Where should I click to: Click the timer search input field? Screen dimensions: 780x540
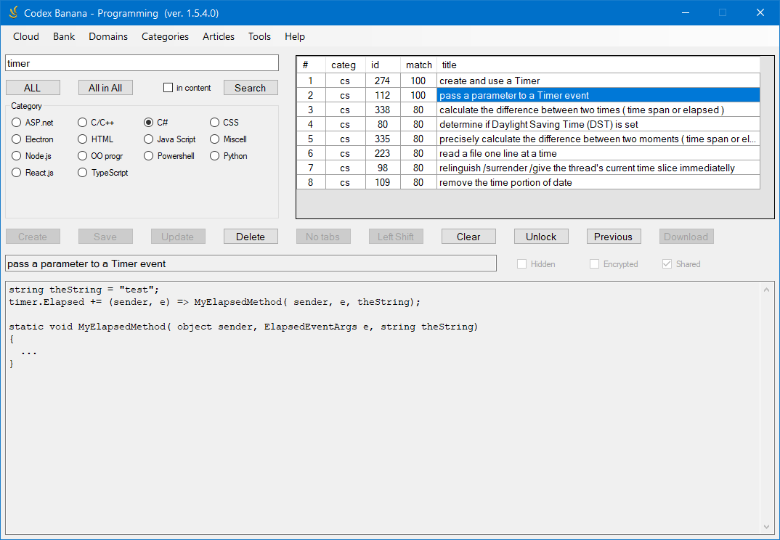click(x=142, y=63)
